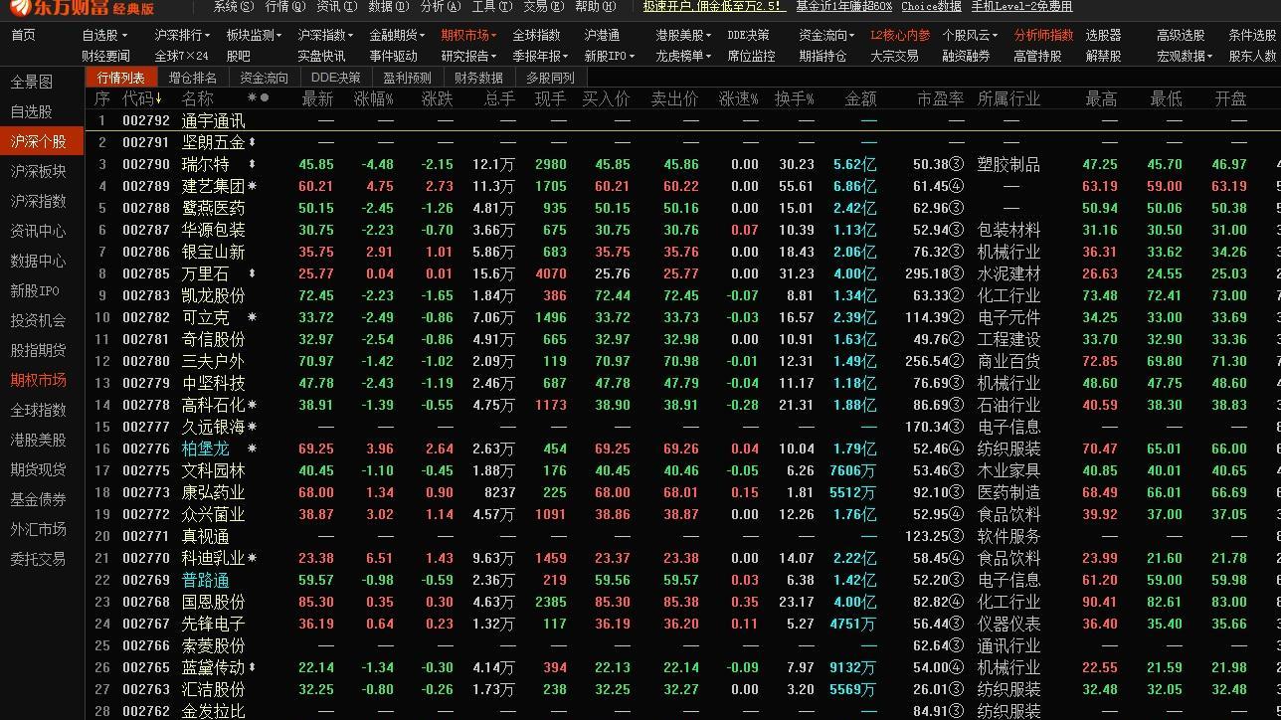Switch to the 资金流向 tab
Image resolution: width=1281 pixels, height=720 pixels.
(x=264, y=78)
